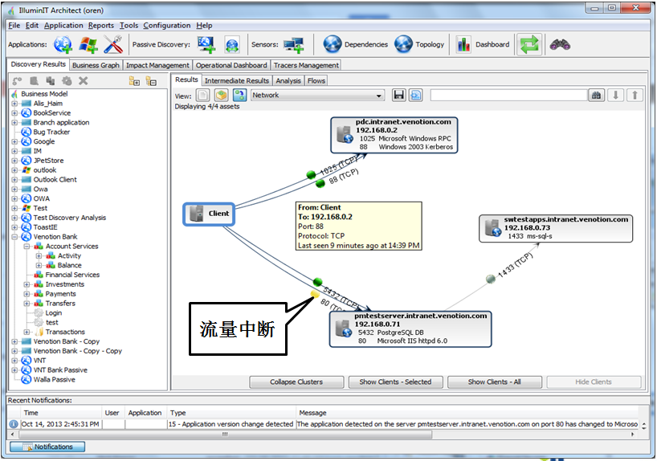Viewport: 657px width, 461px height.
Task: Select the Client node in the graph
Action: tap(210, 214)
